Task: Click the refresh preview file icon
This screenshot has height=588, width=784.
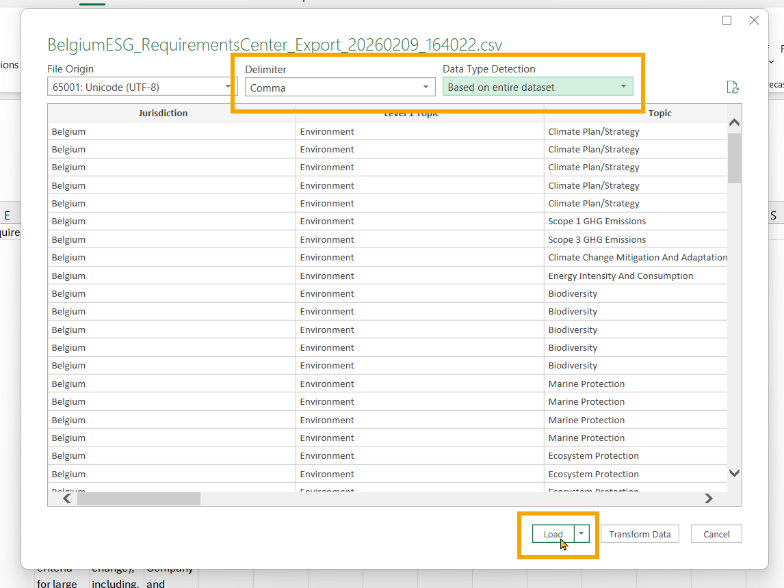Action: pos(733,88)
